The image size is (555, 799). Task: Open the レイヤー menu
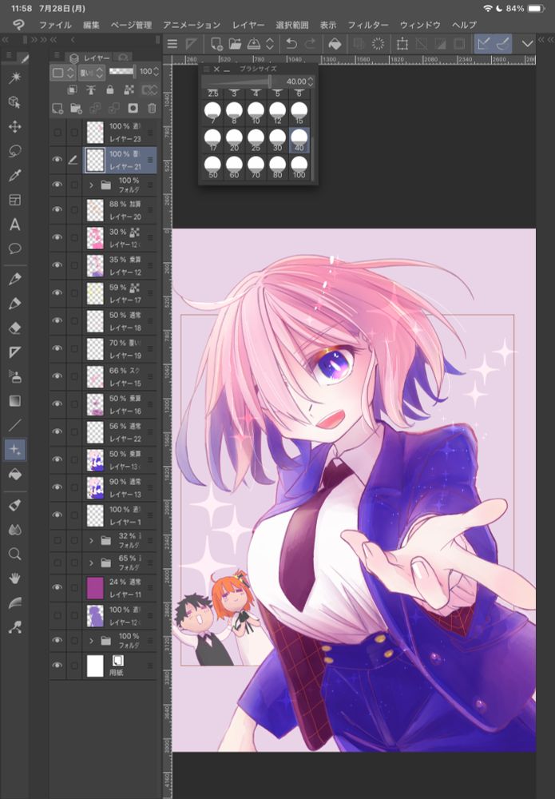248,25
